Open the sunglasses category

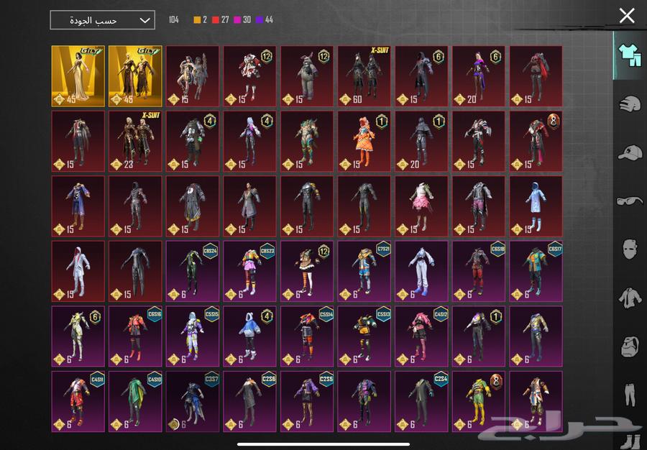coord(629,201)
